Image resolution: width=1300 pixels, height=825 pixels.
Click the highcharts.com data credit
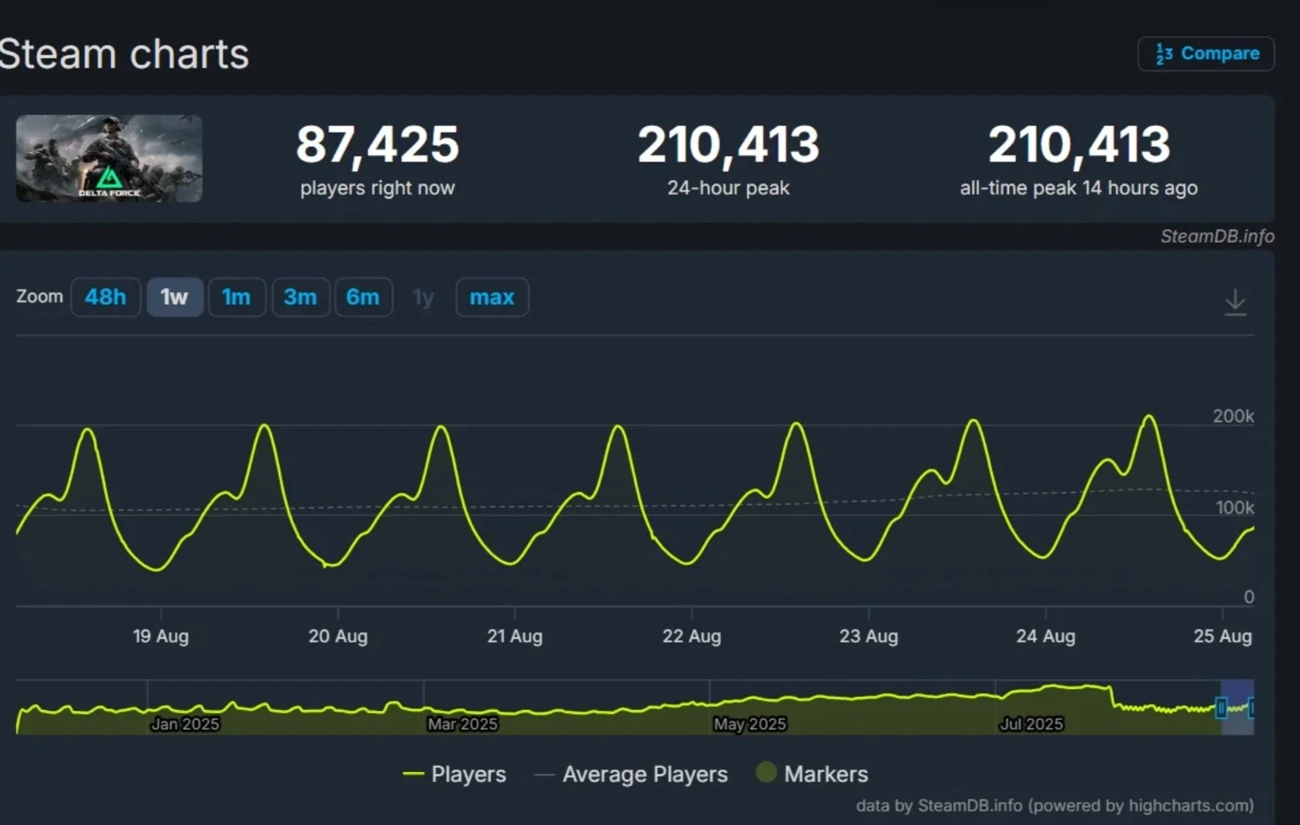tap(1055, 806)
